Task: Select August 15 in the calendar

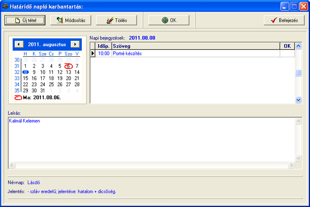Action: [x=25, y=78]
